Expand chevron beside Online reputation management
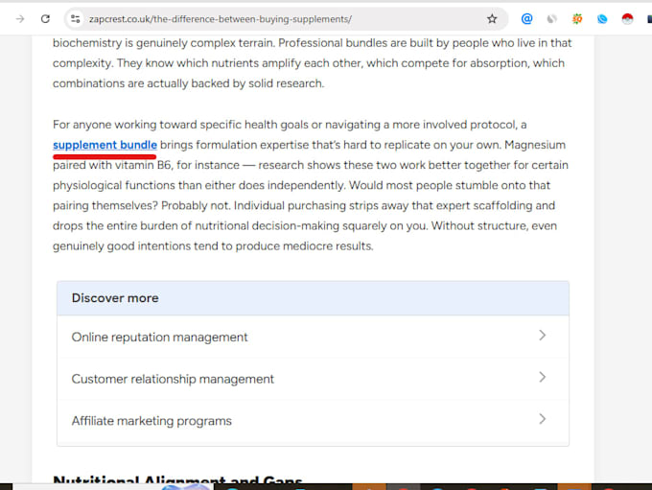The image size is (652, 490). (543, 336)
